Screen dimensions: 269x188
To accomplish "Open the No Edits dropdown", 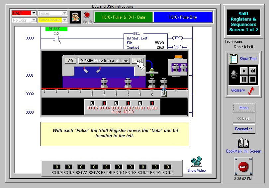I will [x=33, y=20].
